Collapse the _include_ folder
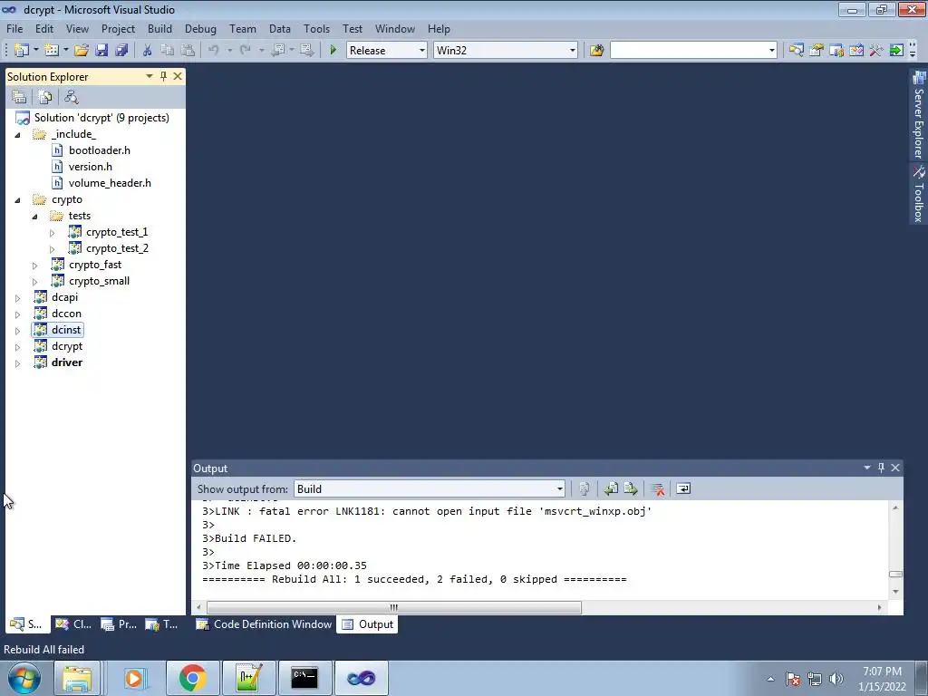Viewport: 928px width, 696px height. click(x=18, y=135)
